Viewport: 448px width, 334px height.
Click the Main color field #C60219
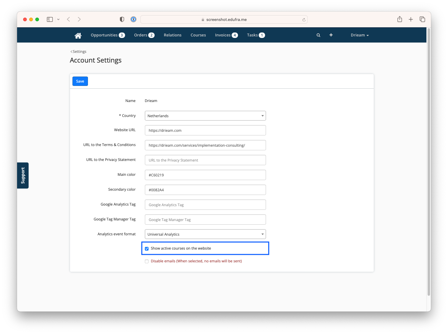(205, 175)
